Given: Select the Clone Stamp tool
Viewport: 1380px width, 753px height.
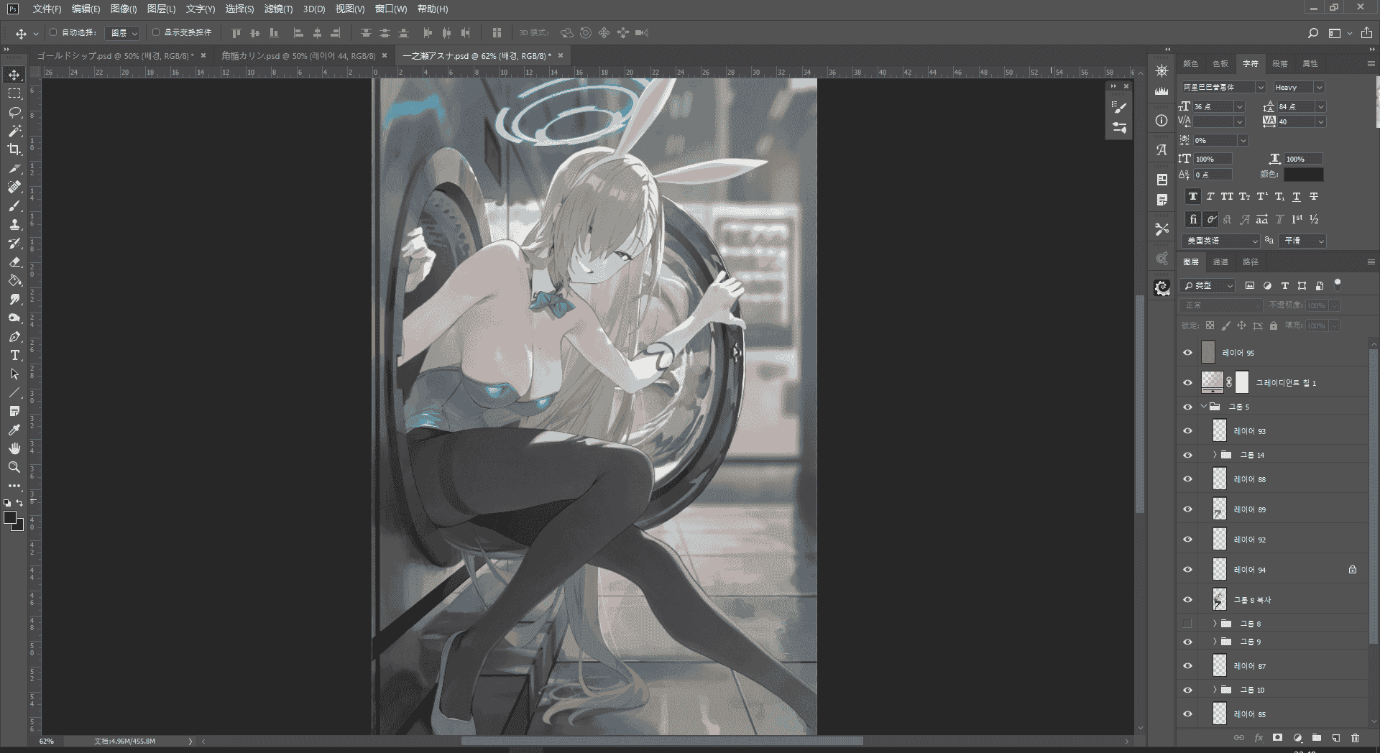Looking at the screenshot, I should [14, 225].
